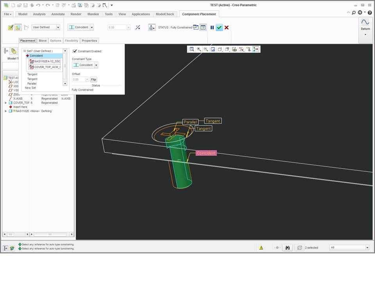This screenshot has height=281, width=375.
Task: Pause the component placement tool
Action: point(212,27)
